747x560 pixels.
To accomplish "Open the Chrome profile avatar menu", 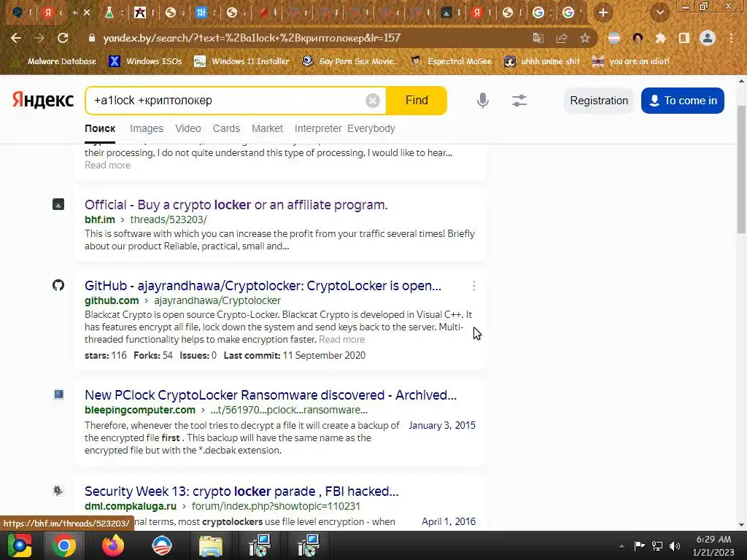I will coord(708,38).
